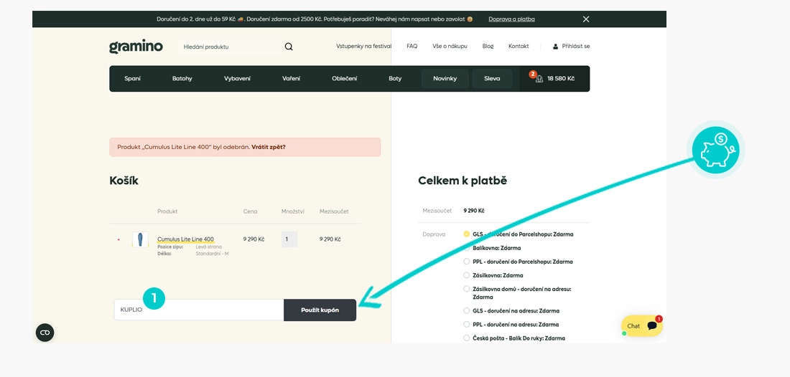790x377 pixels.
Task: Click Použít kupón button
Action: [x=320, y=310]
